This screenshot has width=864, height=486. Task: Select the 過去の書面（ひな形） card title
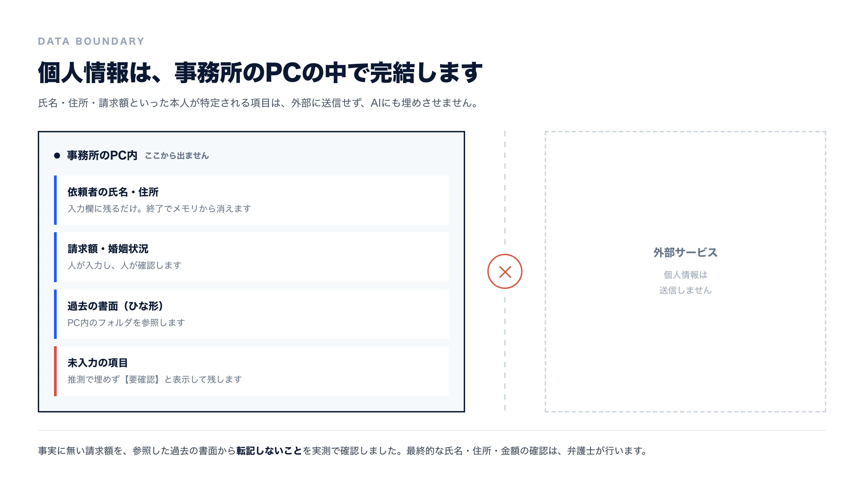(115, 306)
